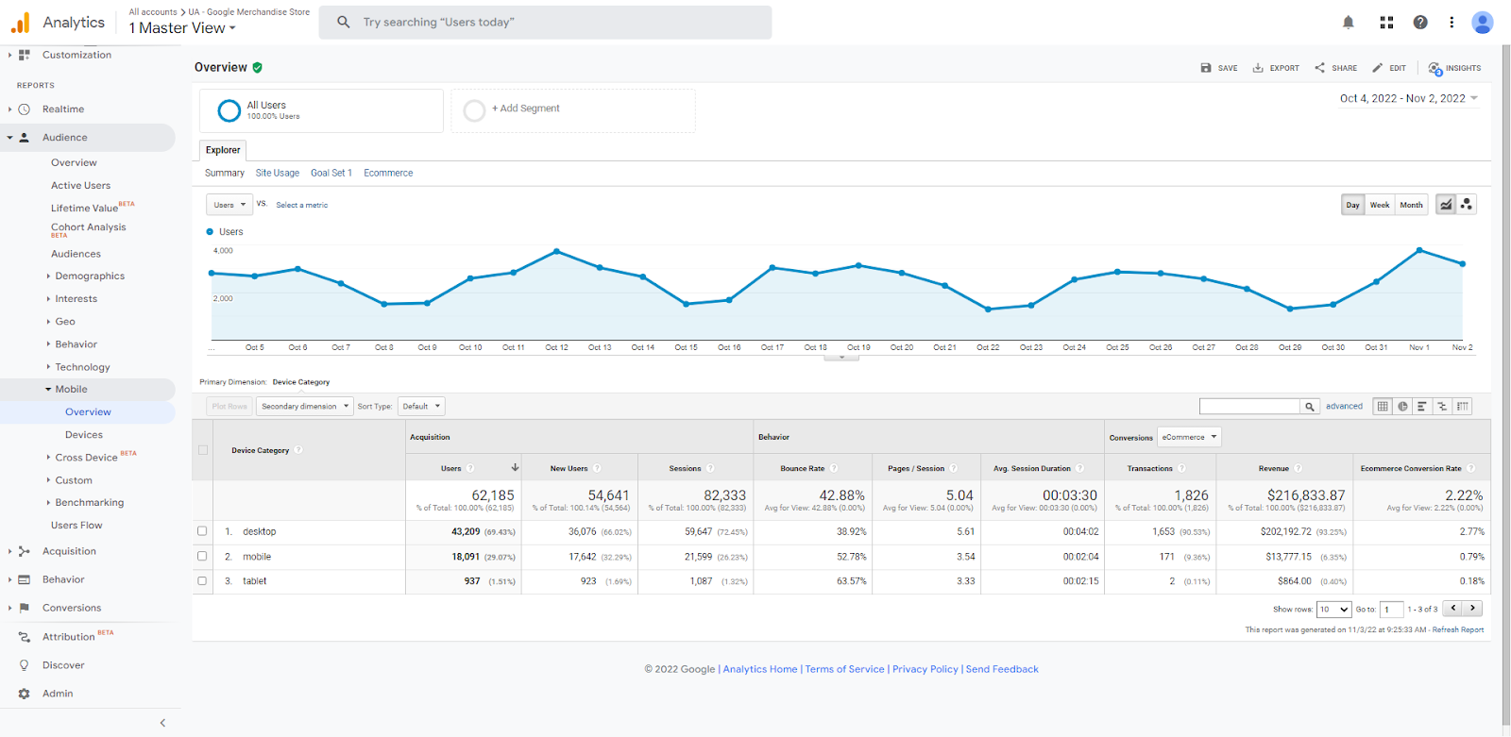Go to the previous table page arrow

click(1454, 609)
